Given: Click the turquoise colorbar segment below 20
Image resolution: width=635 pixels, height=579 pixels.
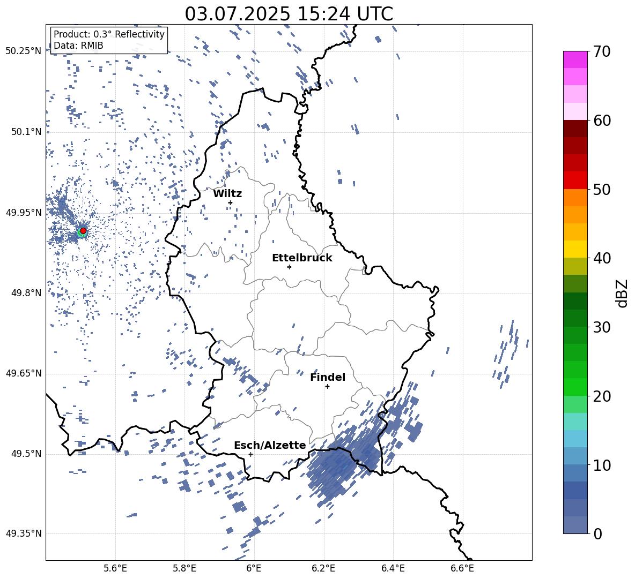Looking at the screenshot, I should pyautogui.click(x=575, y=422).
